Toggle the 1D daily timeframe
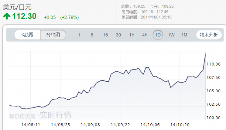Screen dimensions: 226x130 pos(158,35)
